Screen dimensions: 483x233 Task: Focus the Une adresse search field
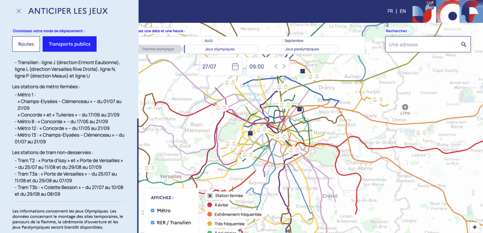pyautogui.click(x=428, y=44)
